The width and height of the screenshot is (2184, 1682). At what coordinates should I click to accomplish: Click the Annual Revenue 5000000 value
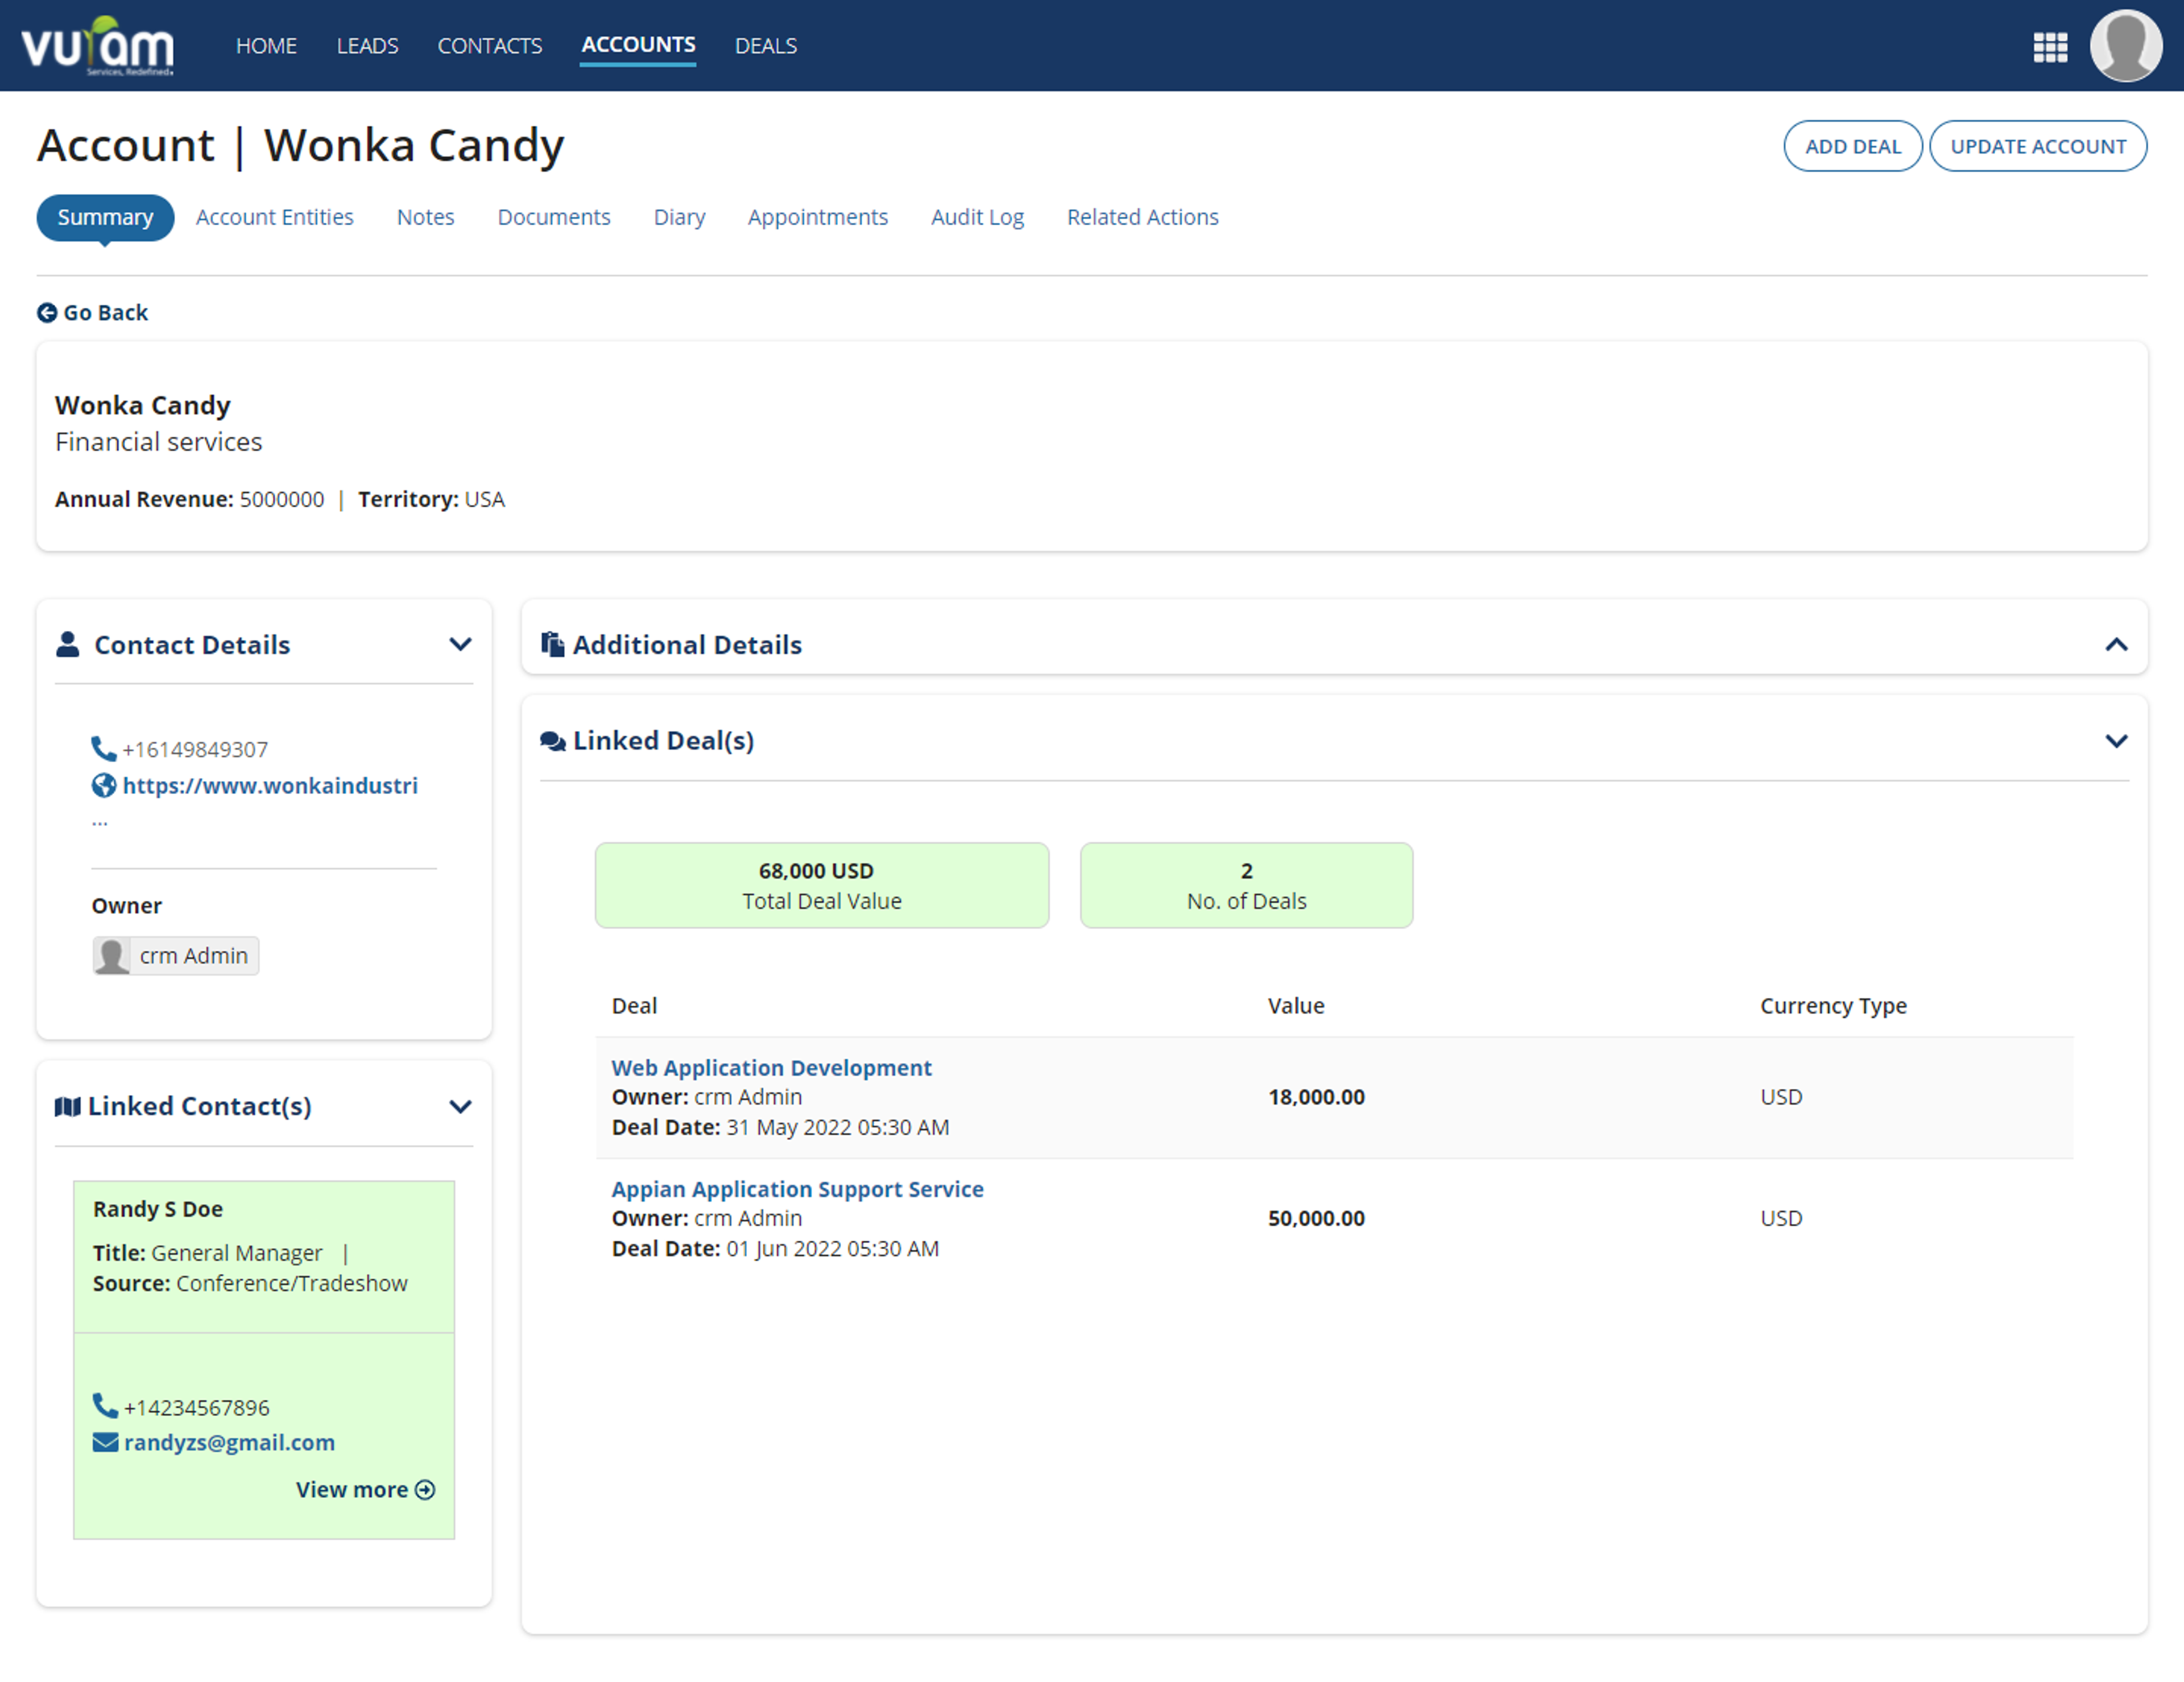click(281, 499)
